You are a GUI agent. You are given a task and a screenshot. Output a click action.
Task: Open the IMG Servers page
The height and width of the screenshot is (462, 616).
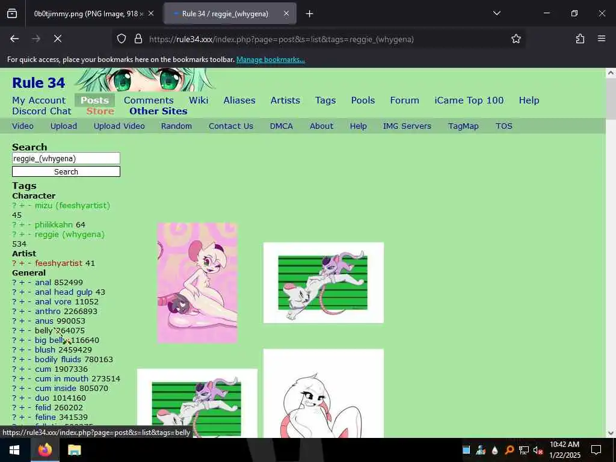407,126
